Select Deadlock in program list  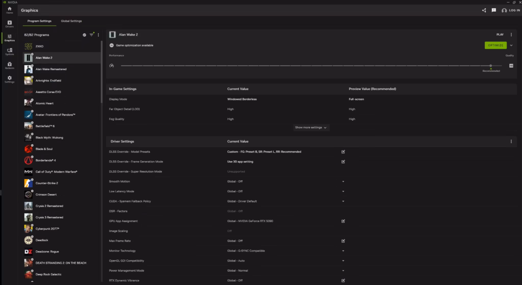(x=62, y=240)
